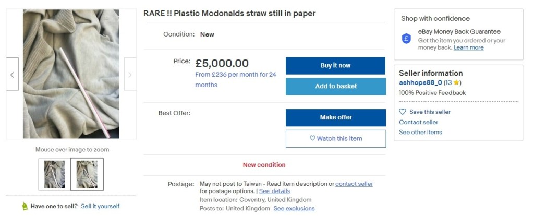This screenshot has height=216, width=534.
Task: Click the green sell tag icon
Action: click(x=25, y=206)
